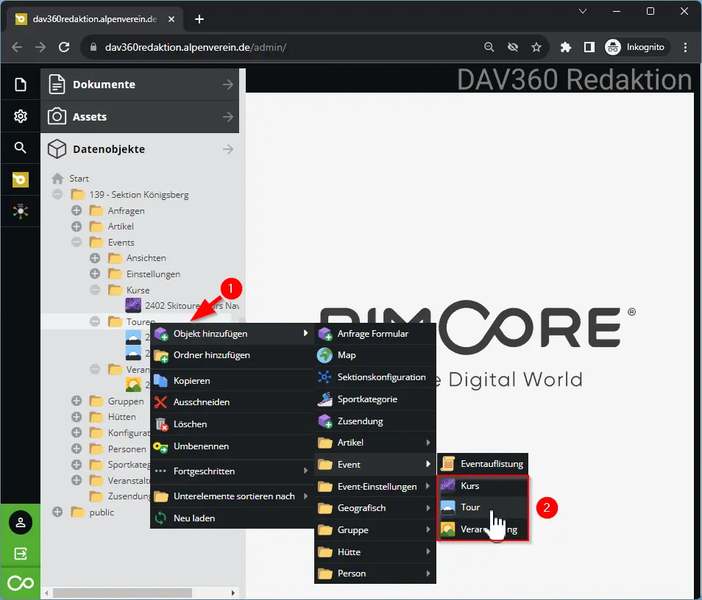702x600 pixels.
Task: Open the Dokumente panel header
Action: point(140,85)
